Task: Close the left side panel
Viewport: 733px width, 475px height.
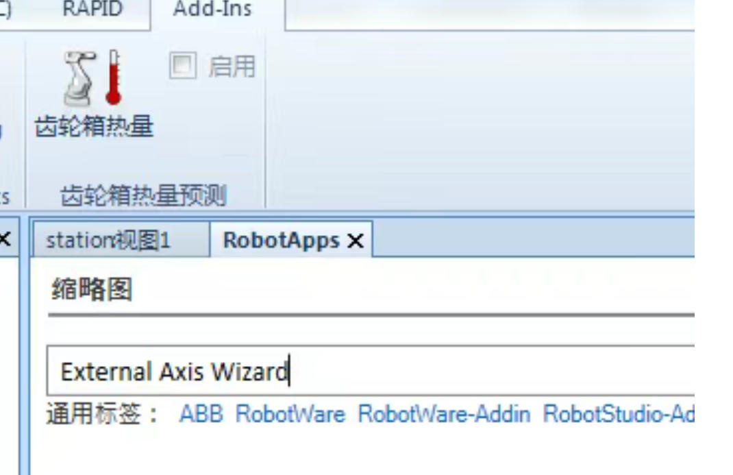Action: tap(5, 239)
